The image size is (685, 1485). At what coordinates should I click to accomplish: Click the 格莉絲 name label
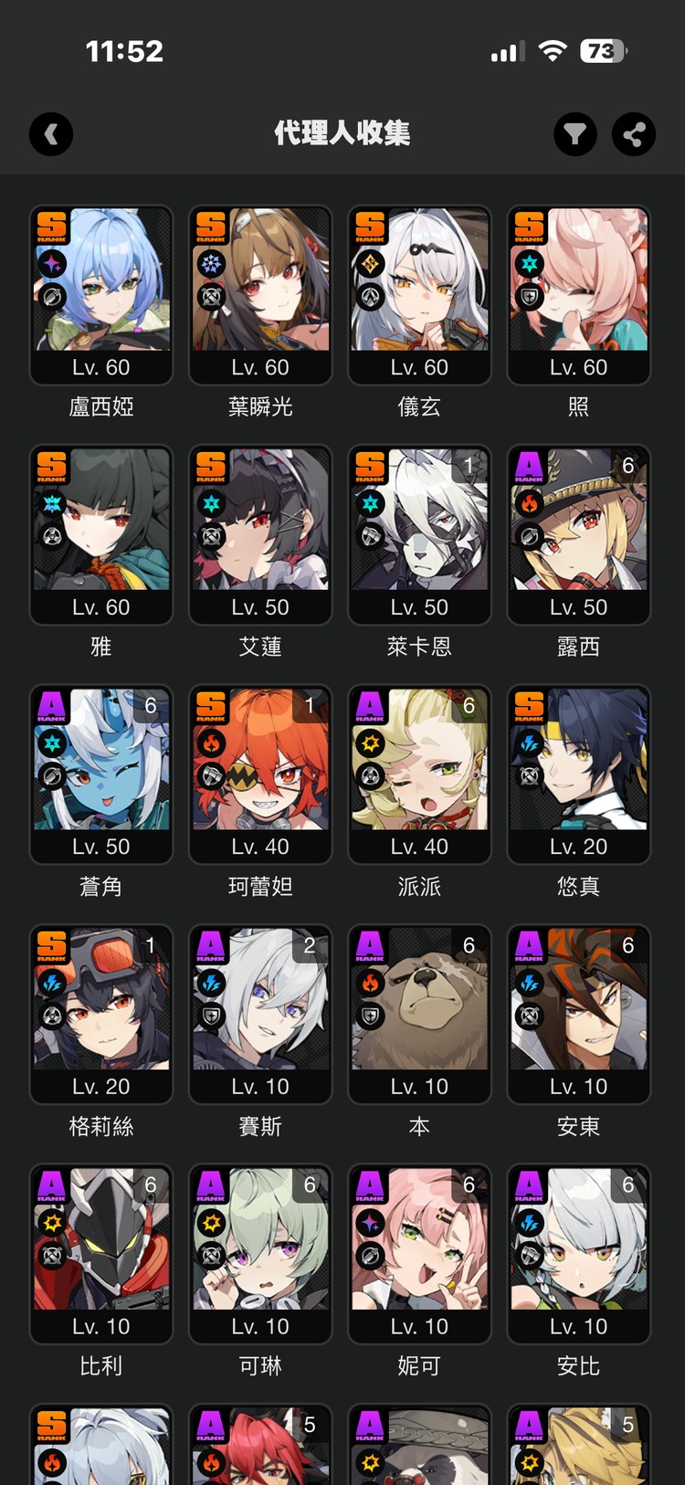coord(101,1126)
